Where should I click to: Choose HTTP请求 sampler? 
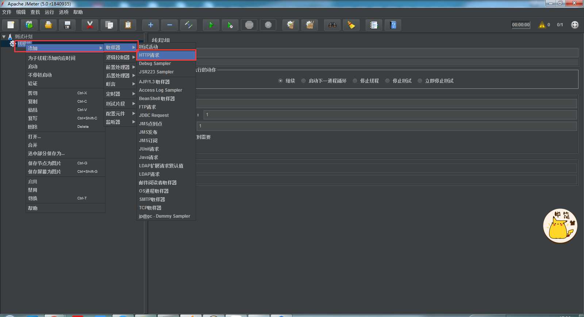click(x=166, y=55)
